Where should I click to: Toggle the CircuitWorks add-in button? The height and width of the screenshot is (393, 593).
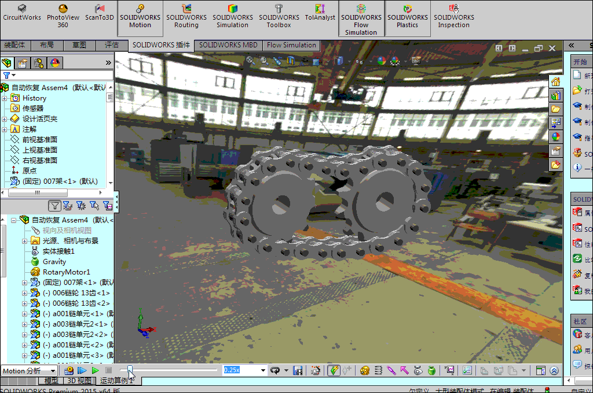(x=22, y=13)
